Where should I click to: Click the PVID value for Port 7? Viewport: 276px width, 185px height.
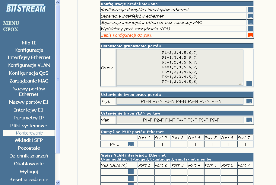(x=245, y=144)
